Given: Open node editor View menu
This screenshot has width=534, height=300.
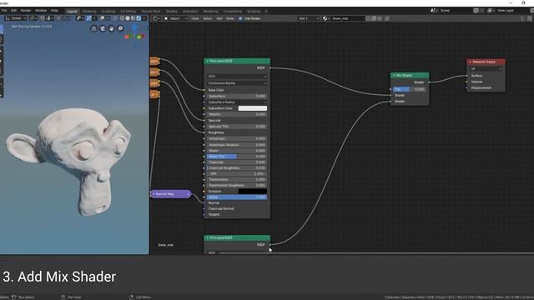Looking at the screenshot, I should pos(194,18).
